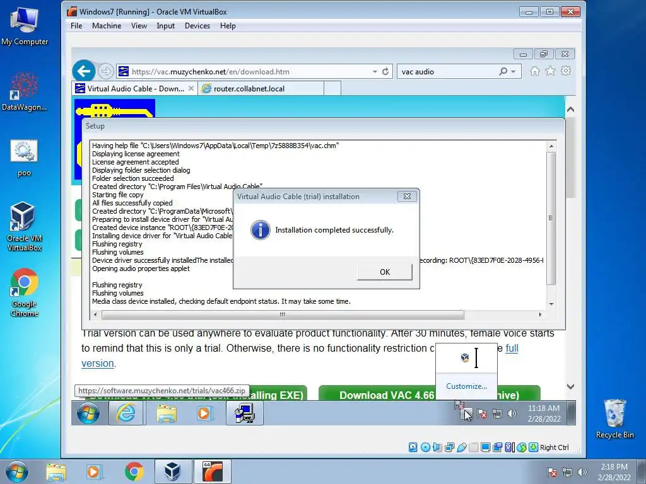Expand the address bar URL dropdown arrow
646x484 pixels.
click(375, 72)
